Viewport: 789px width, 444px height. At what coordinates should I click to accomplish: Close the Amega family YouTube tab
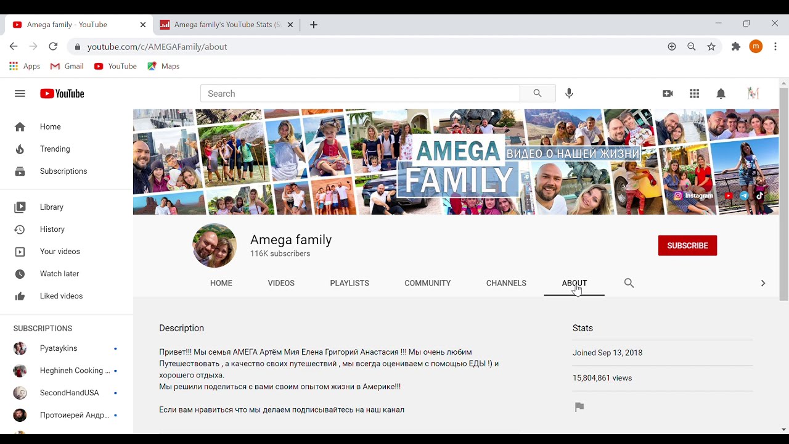pos(143,25)
